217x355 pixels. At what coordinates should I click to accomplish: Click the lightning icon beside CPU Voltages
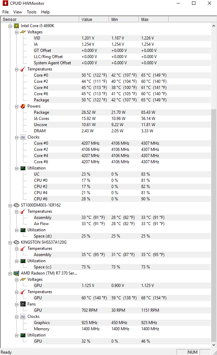(x=23, y=32)
